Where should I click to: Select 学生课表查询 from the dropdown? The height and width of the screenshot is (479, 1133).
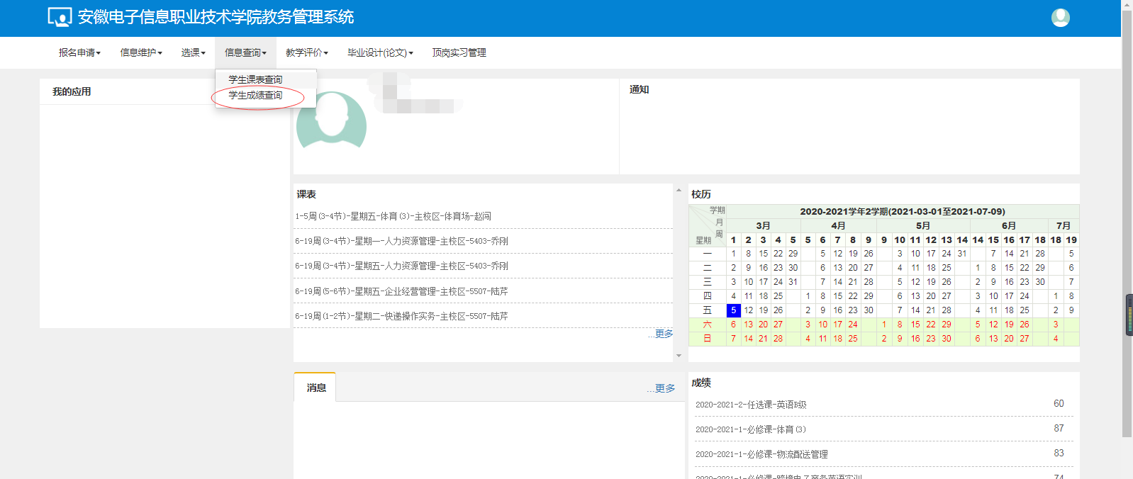point(255,79)
